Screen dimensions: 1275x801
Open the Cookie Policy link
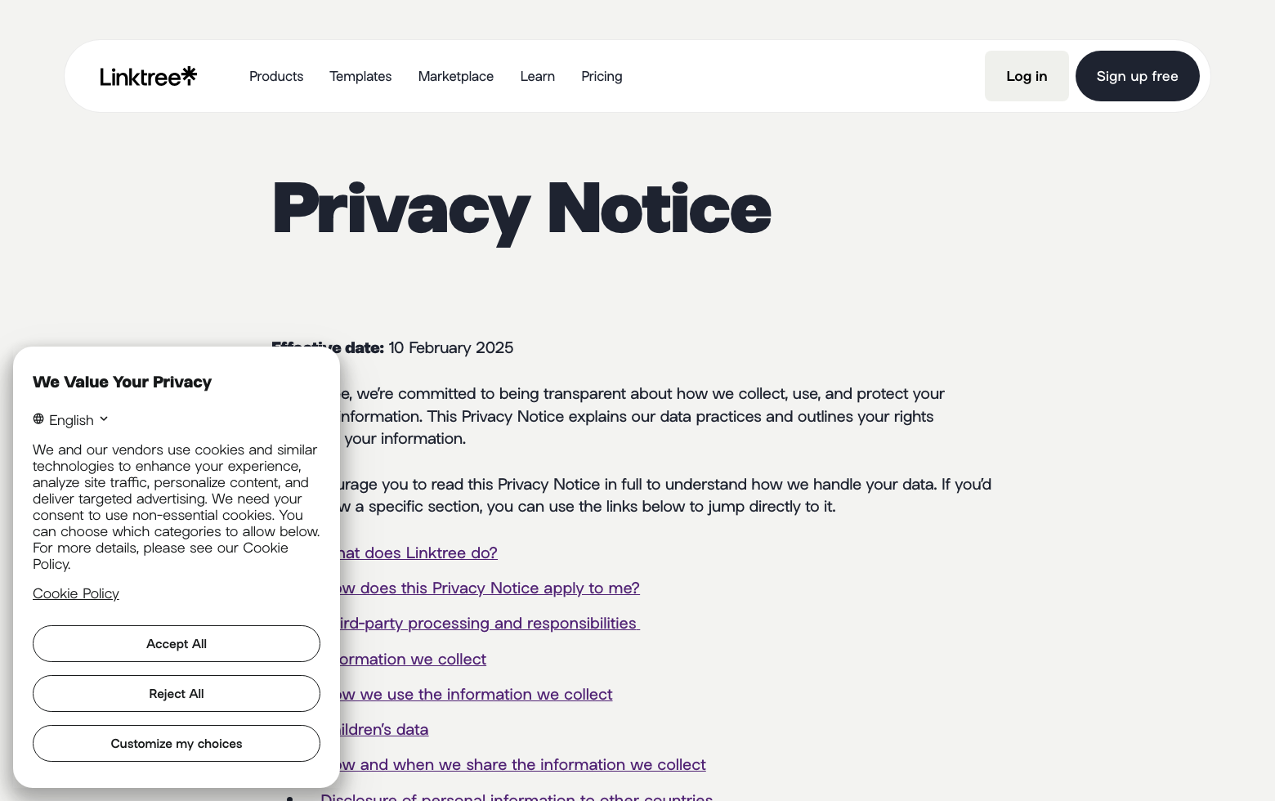pos(76,593)
